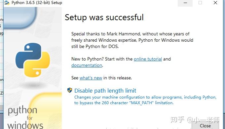225x129 pixels.
Task: Open the documentation link
Action: pyautogui.click(x=87, y=65)
